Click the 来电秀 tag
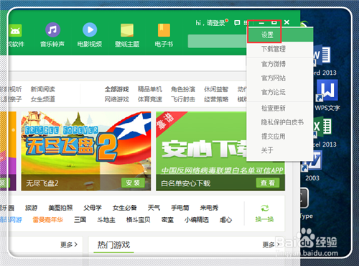The width and height of the screenshot is (359, 266). [210, 208]
